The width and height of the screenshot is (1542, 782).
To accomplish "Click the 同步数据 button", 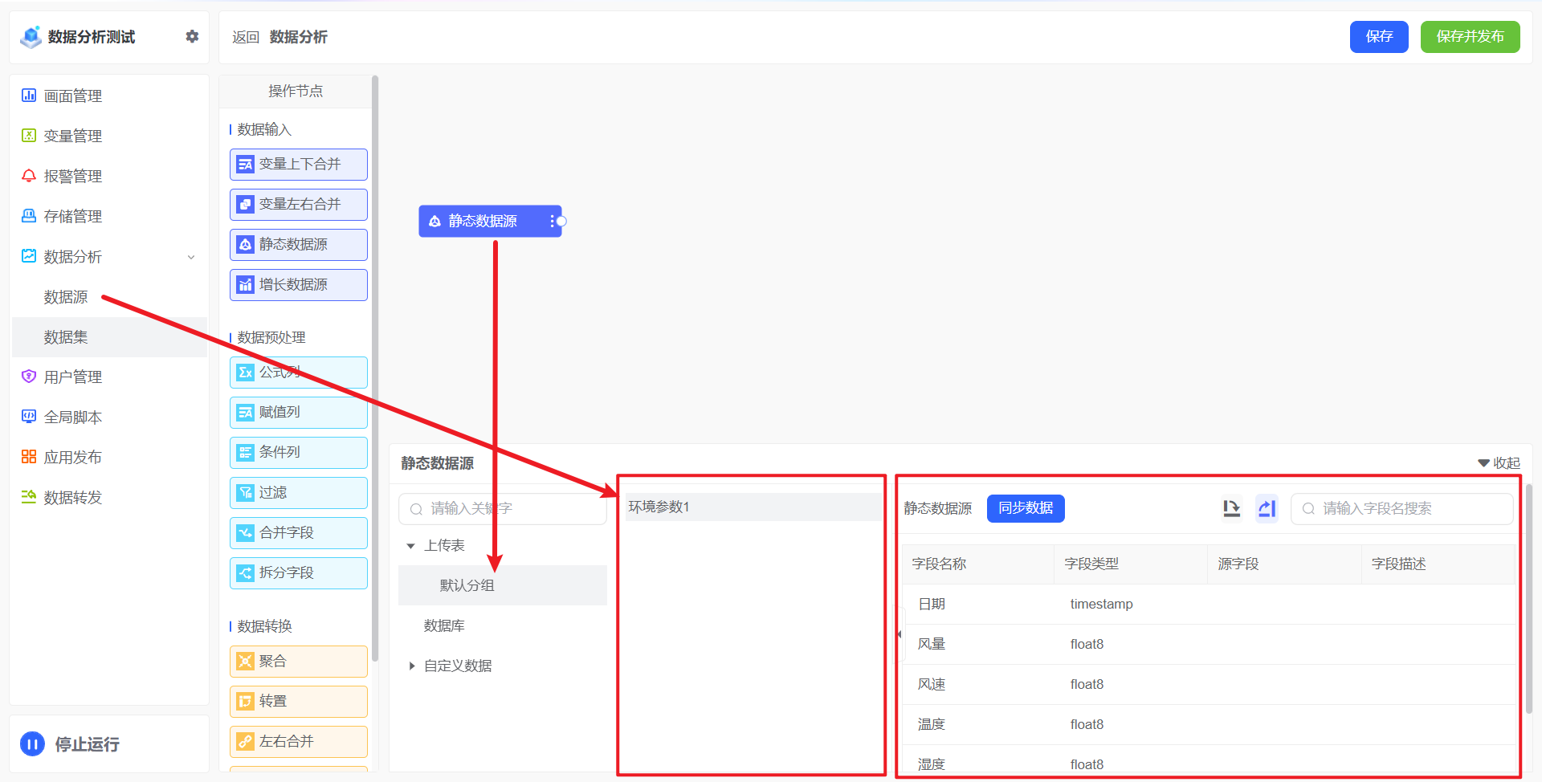I will pos(1026,508).
